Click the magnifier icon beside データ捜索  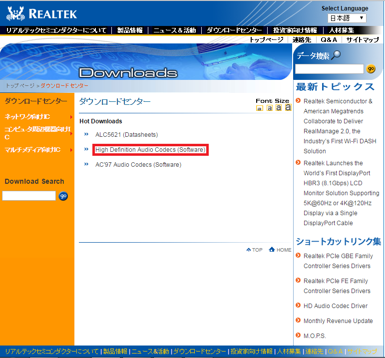336,55
